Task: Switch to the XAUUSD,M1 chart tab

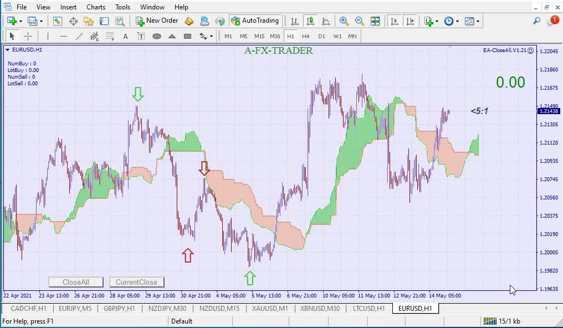Action: pyautogui.click(x=270, y=309)
